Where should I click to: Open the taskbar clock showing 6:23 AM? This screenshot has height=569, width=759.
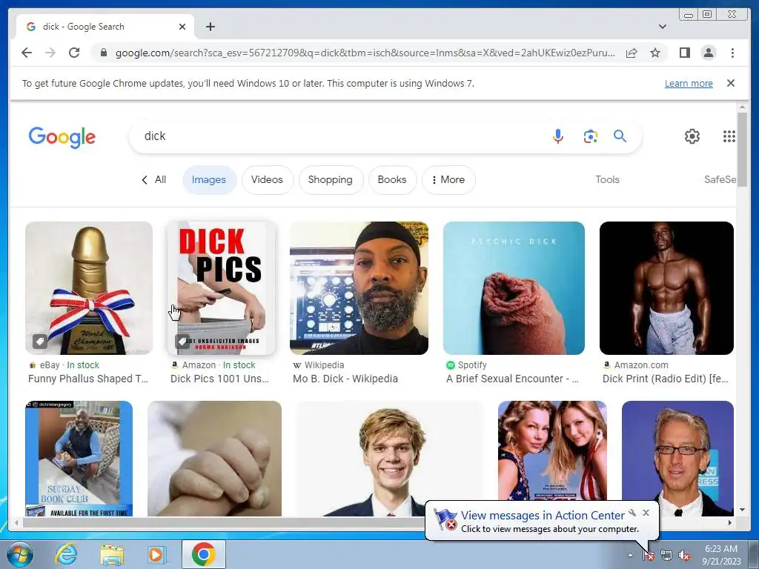(721, 555)
